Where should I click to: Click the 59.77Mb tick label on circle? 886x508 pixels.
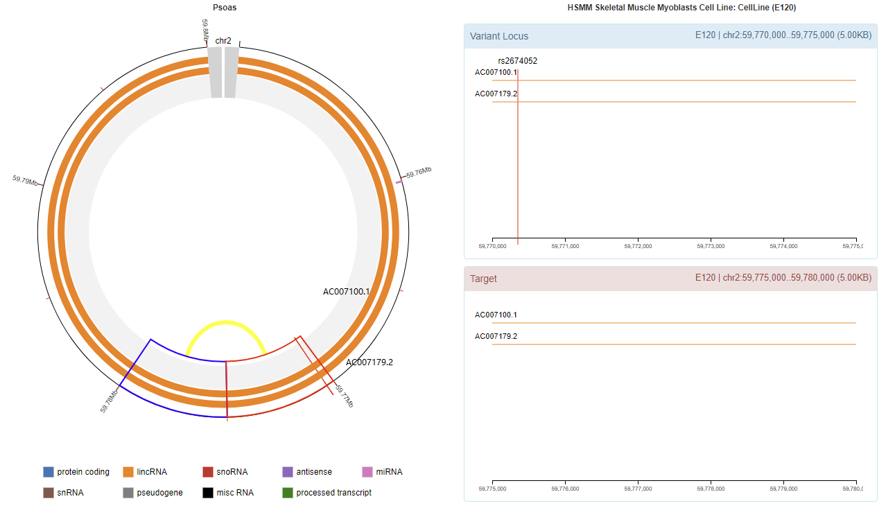point(345,396)
